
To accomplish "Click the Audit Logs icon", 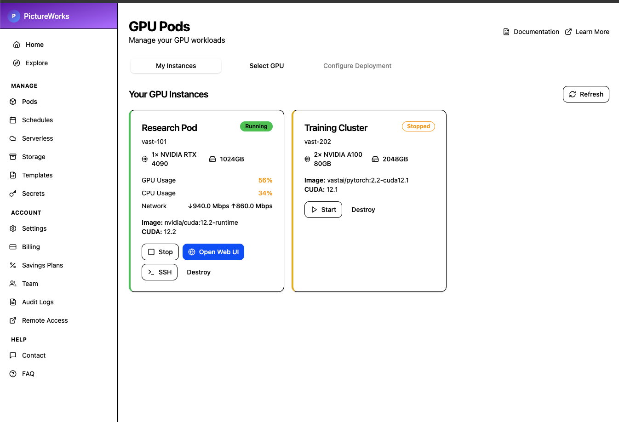I will tap(13, 302).
